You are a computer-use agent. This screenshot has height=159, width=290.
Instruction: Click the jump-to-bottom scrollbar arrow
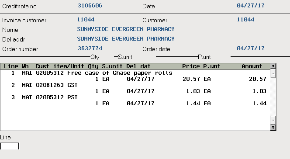click(273, 128)
